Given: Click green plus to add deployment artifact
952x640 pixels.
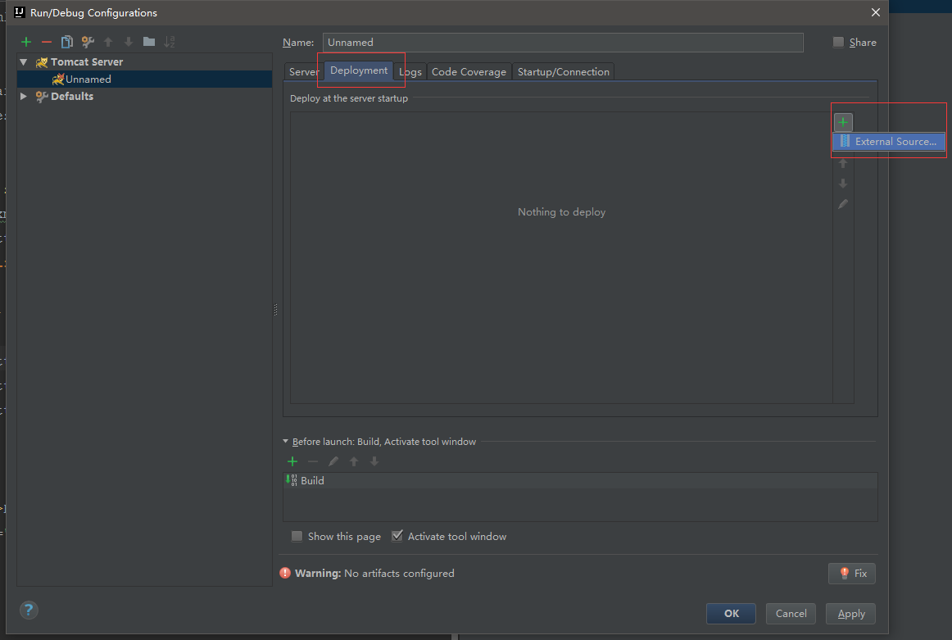Looking at the screenshot, I should click(x=843, y=122).
